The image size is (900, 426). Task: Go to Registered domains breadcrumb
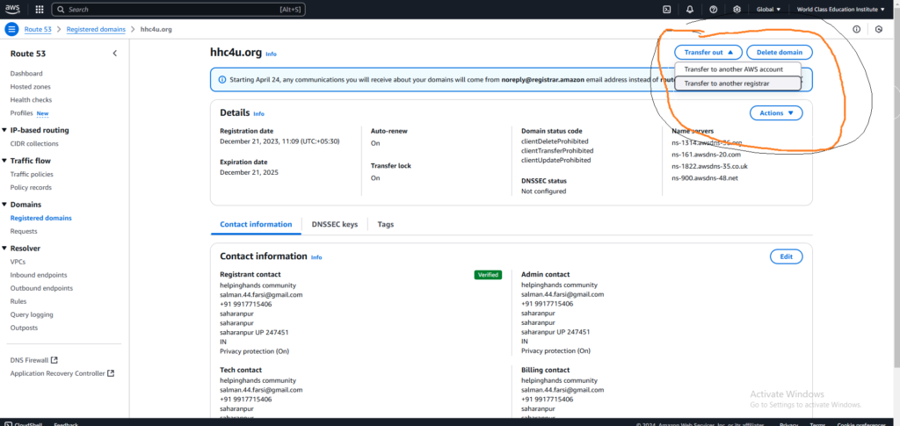[x=96, y=29]
